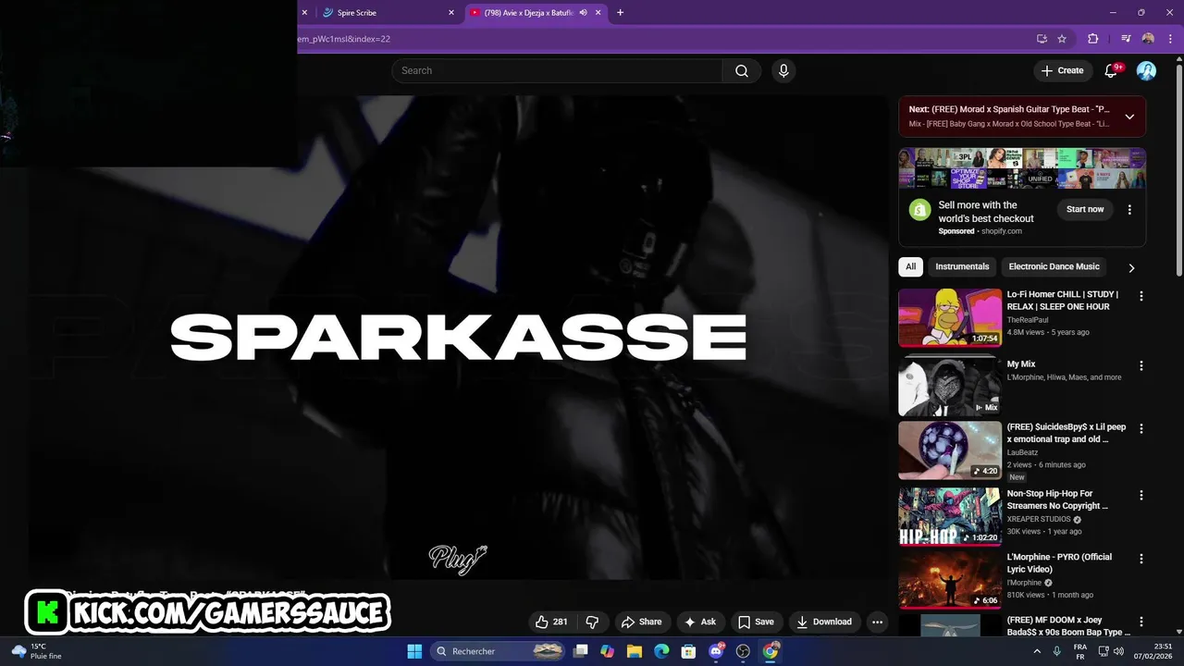1184x666 pixels.
Task: Open options for Lo-Fi Homer video
Action: pos(1141,296)
